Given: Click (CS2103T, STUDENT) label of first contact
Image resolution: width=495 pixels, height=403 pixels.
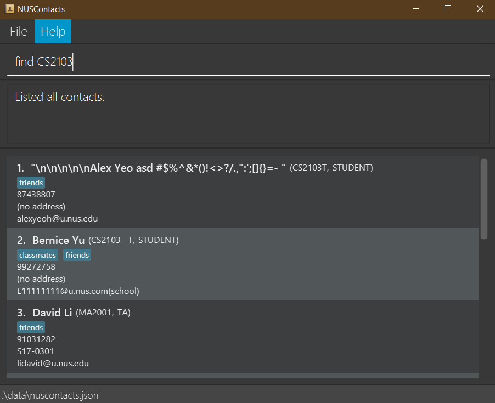Looking at the screenshot, I should point(331,168).
